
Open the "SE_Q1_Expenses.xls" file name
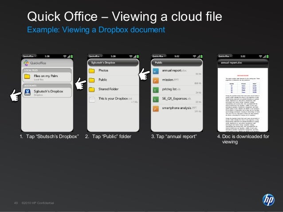click(x=177, y=99)
